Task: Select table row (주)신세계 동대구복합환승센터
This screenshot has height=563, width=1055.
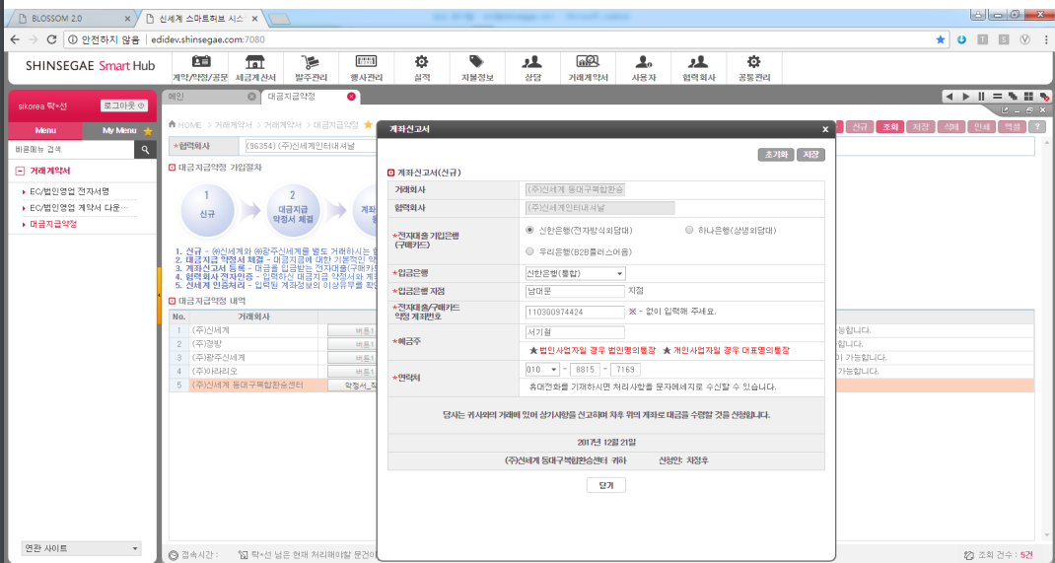Action: [247, 386]
